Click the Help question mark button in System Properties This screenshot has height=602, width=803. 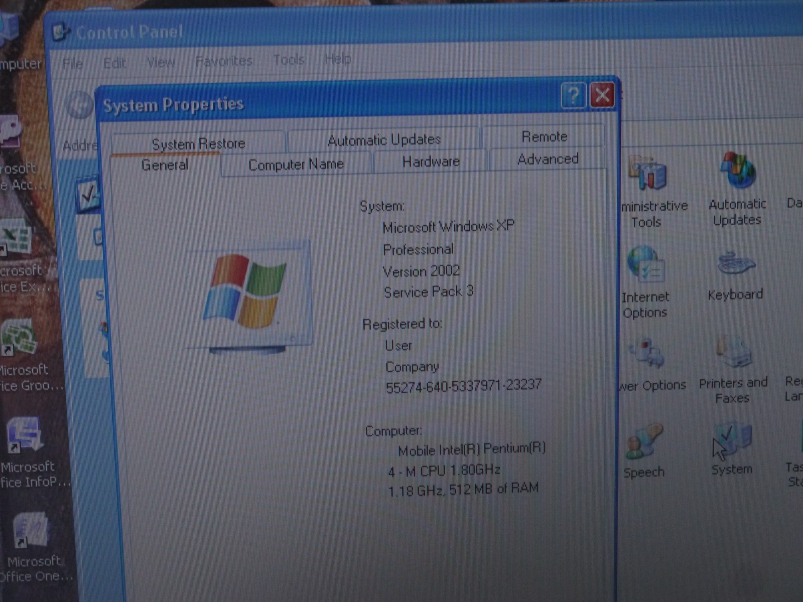click(x=573, y=96)
